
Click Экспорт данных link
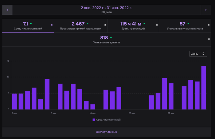coord(107,132)
